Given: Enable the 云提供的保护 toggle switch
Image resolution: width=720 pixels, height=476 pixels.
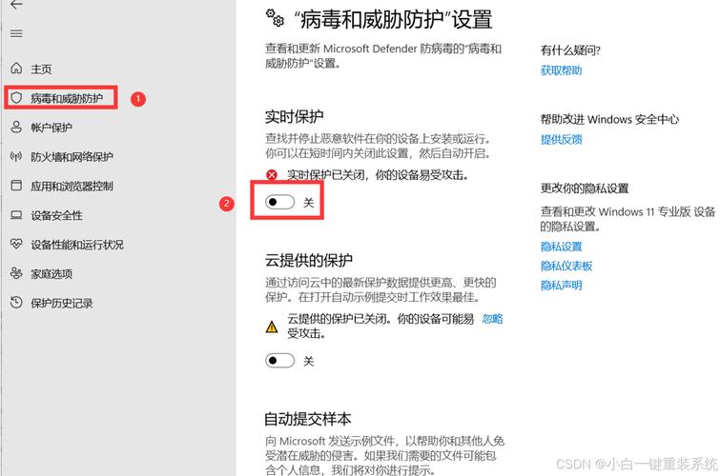Looking at the screenshot, I should point(280,361).
